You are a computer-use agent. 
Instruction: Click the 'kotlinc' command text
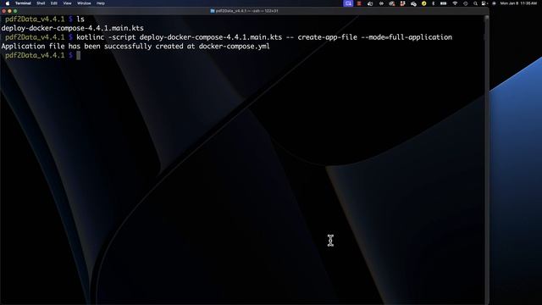[x=91, y=37]
